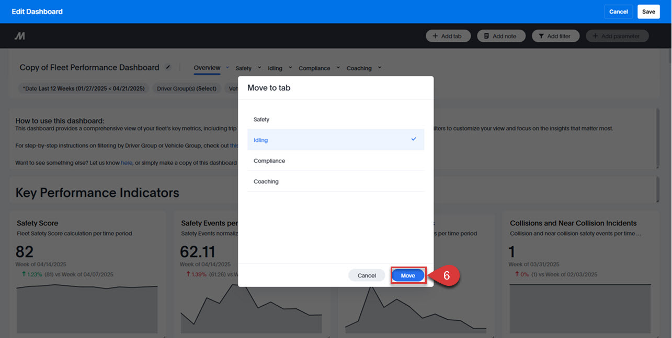The height and width of the screenshot is (338, 672).
Task: Open the Date Last 12 Weeks filter
Action: 83,89
